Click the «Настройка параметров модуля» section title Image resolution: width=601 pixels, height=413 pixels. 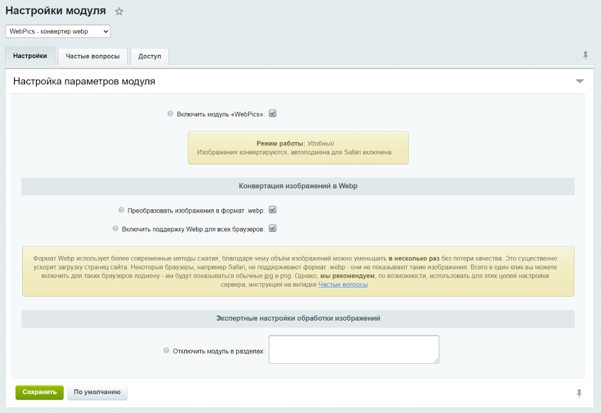(84, 81)
